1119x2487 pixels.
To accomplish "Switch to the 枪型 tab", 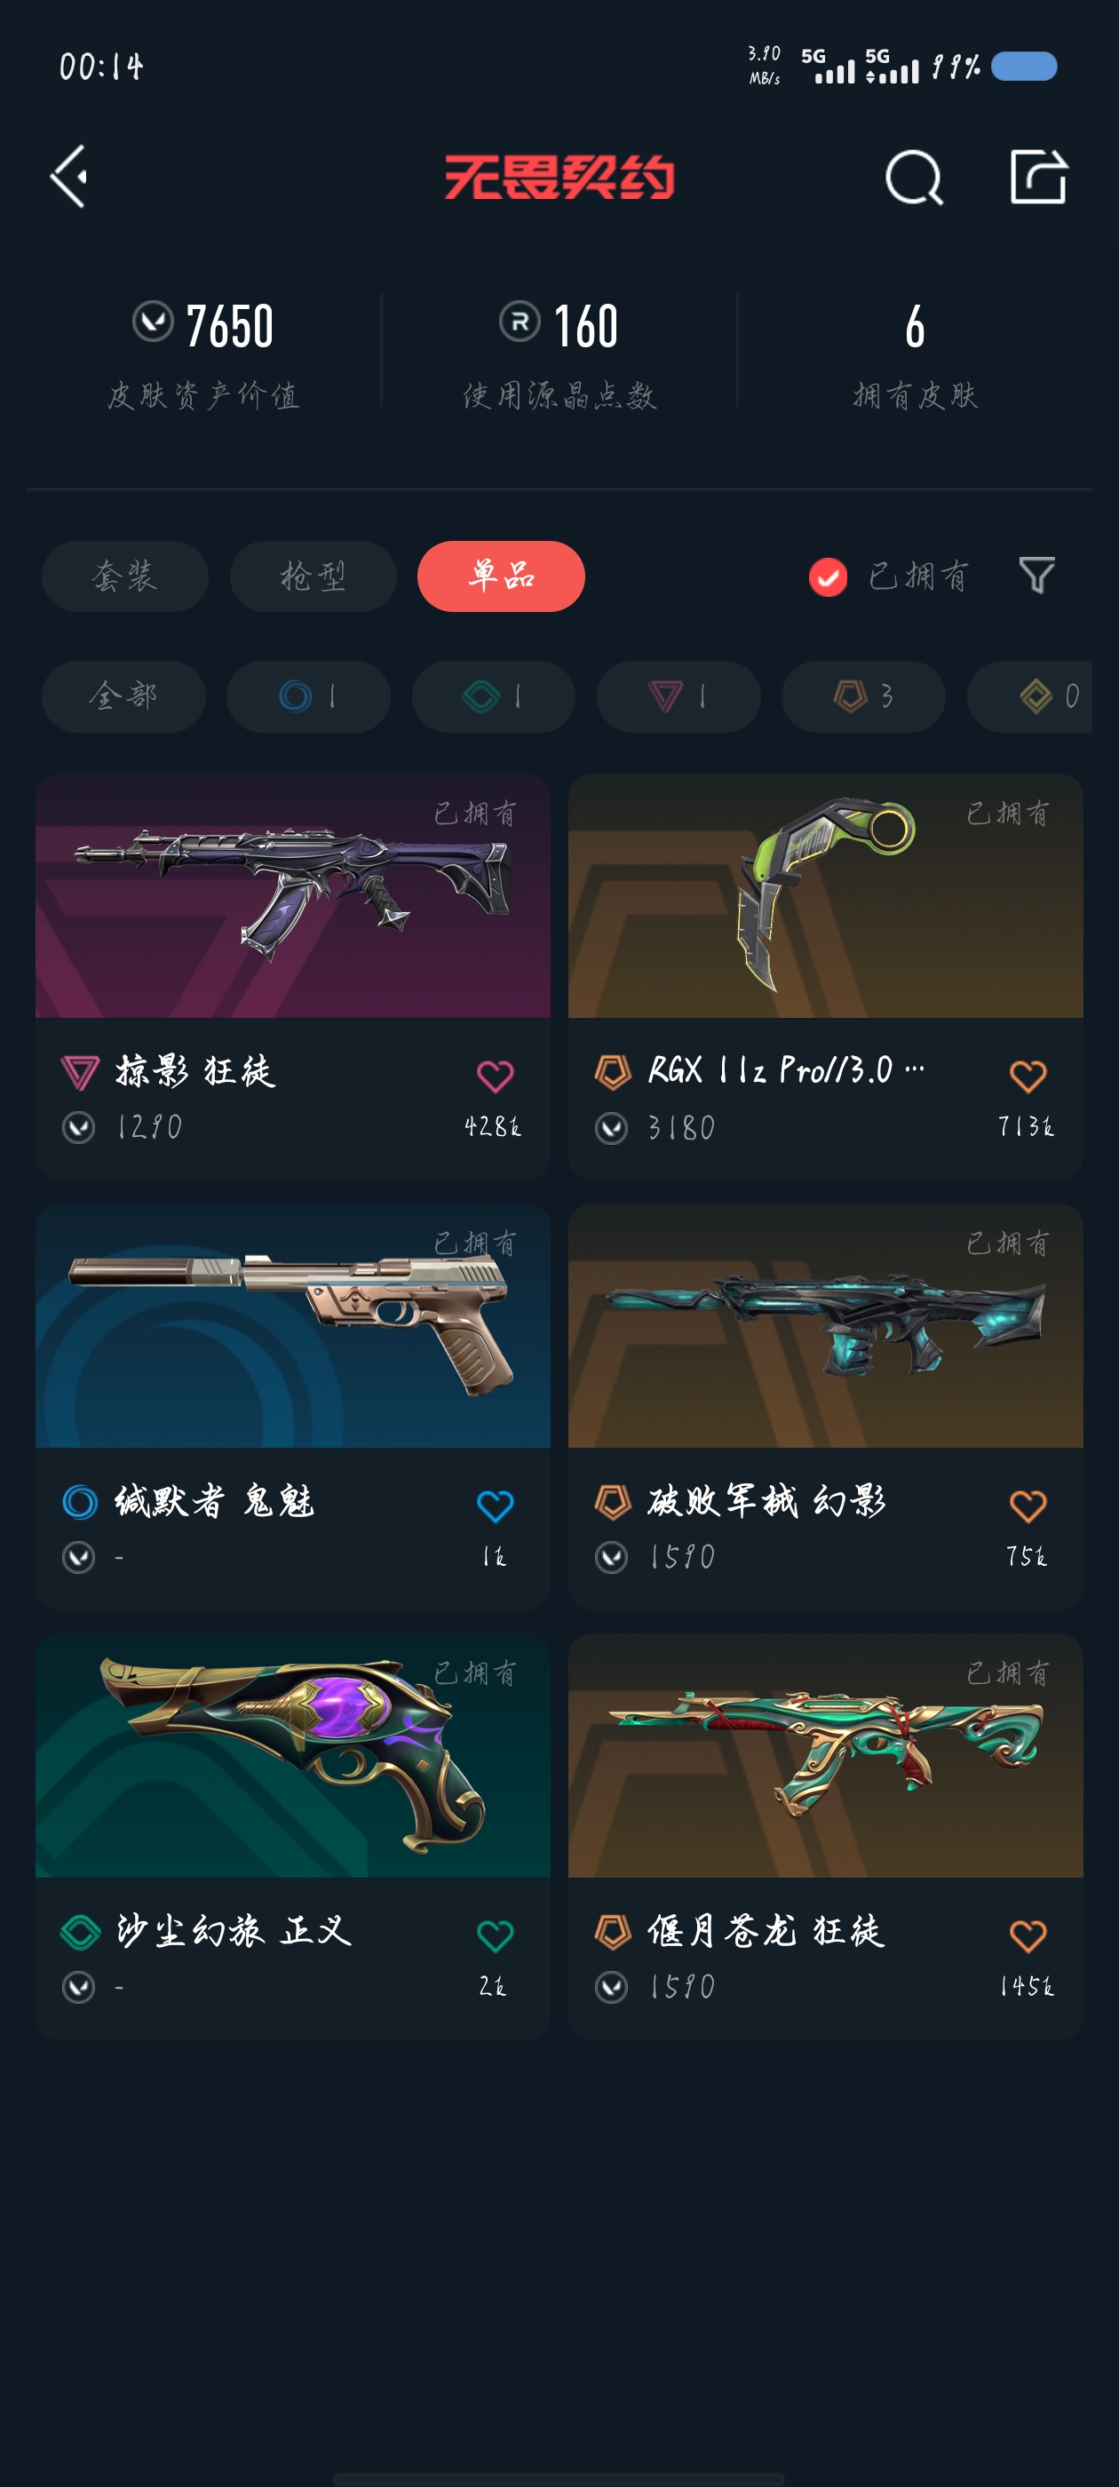I will click(313, 576).
